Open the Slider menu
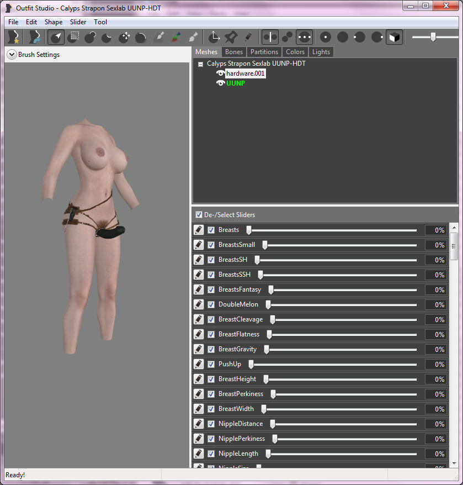Image resolution: width=463 pixels, height=485 pixels. tap(78, 22)
